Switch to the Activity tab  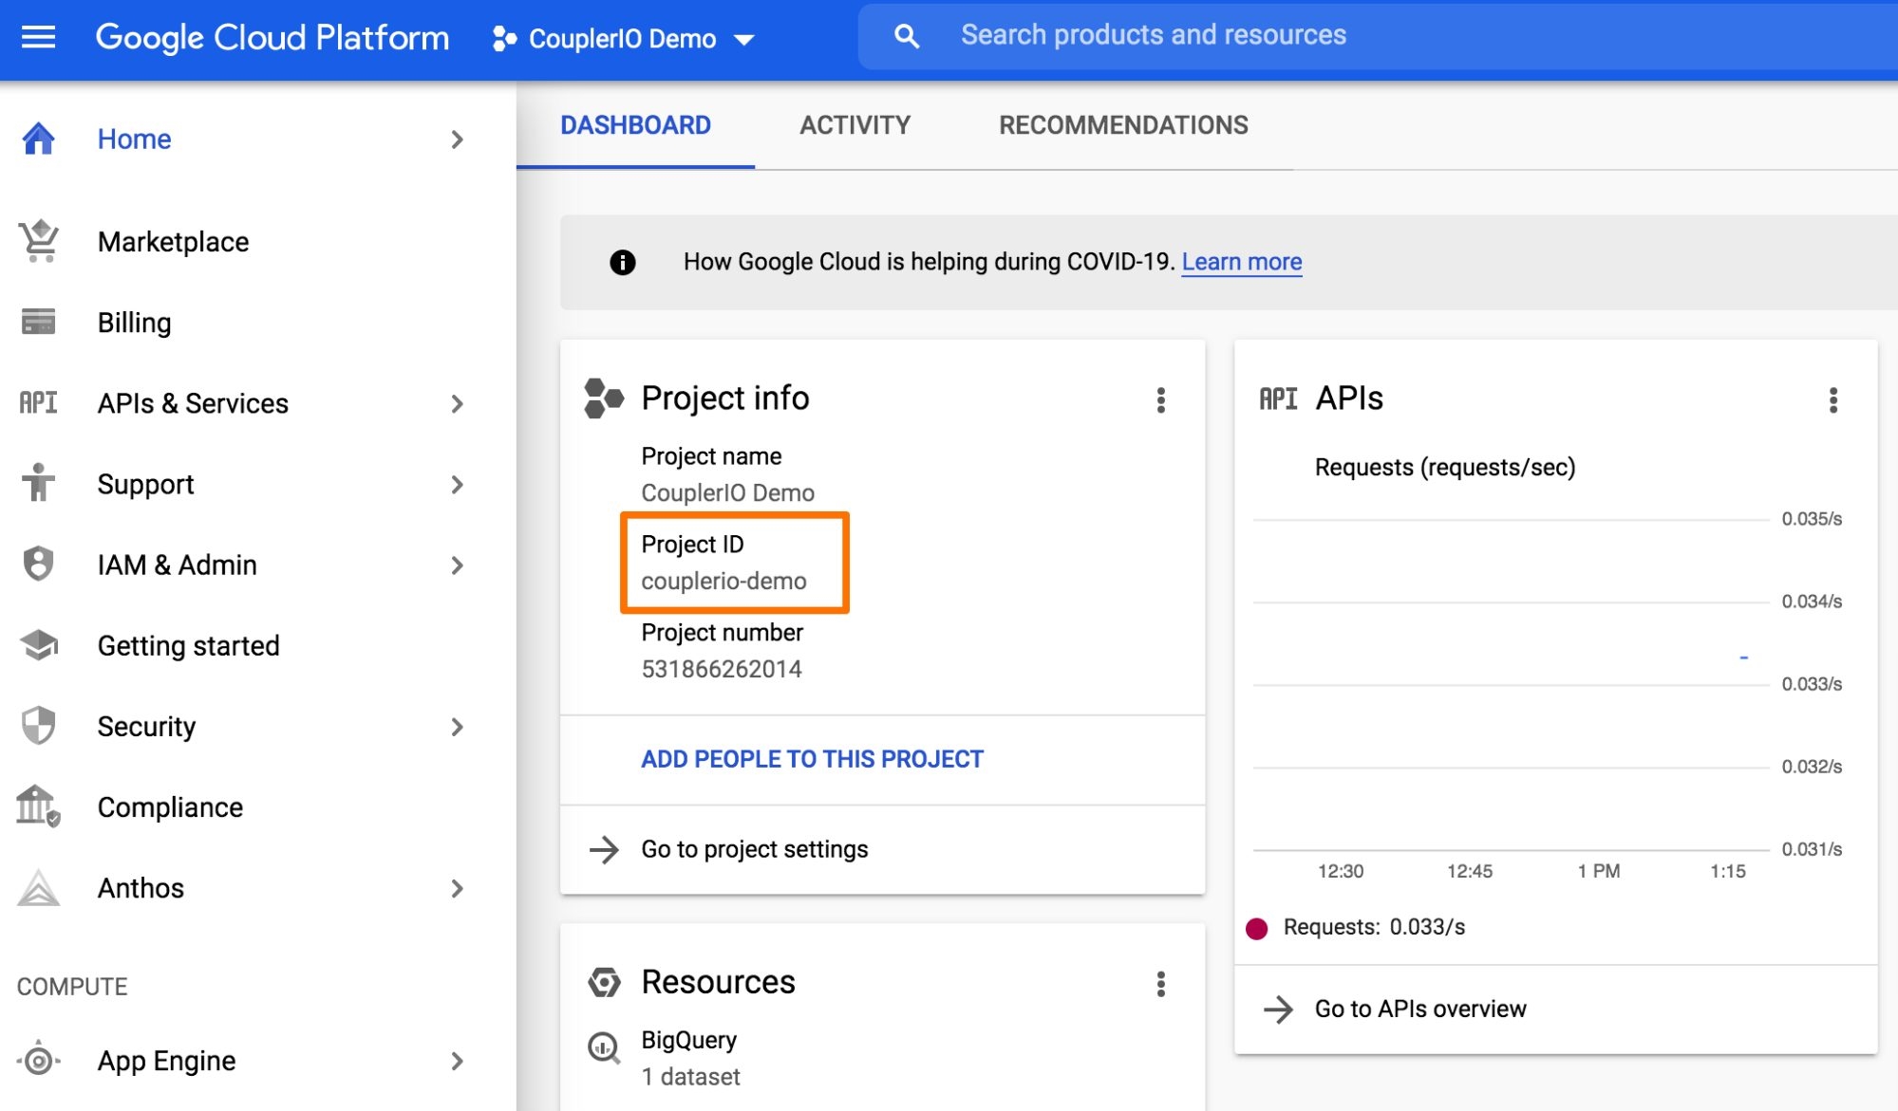click(x=855, y=125)
